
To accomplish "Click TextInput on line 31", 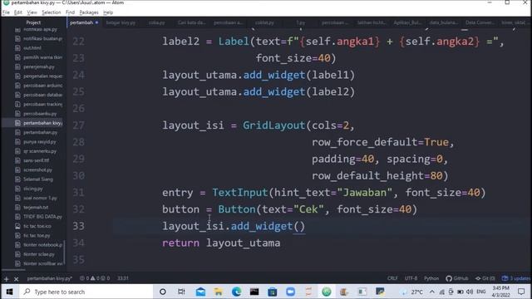I will (x=240, y=193).
